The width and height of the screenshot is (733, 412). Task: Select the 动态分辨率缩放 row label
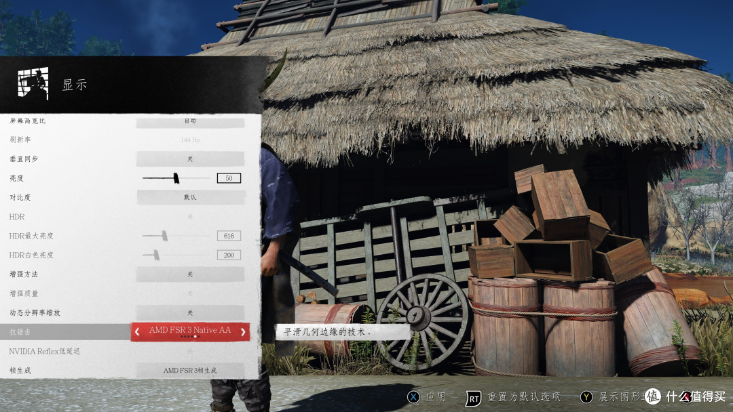pos(35,312)
